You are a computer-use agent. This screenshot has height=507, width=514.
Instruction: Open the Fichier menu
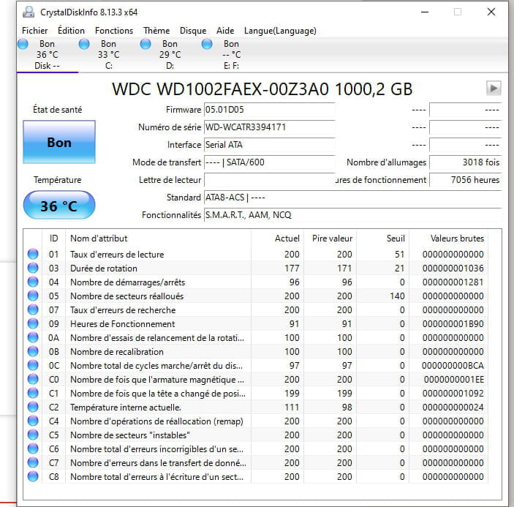[x=35, y=31]
